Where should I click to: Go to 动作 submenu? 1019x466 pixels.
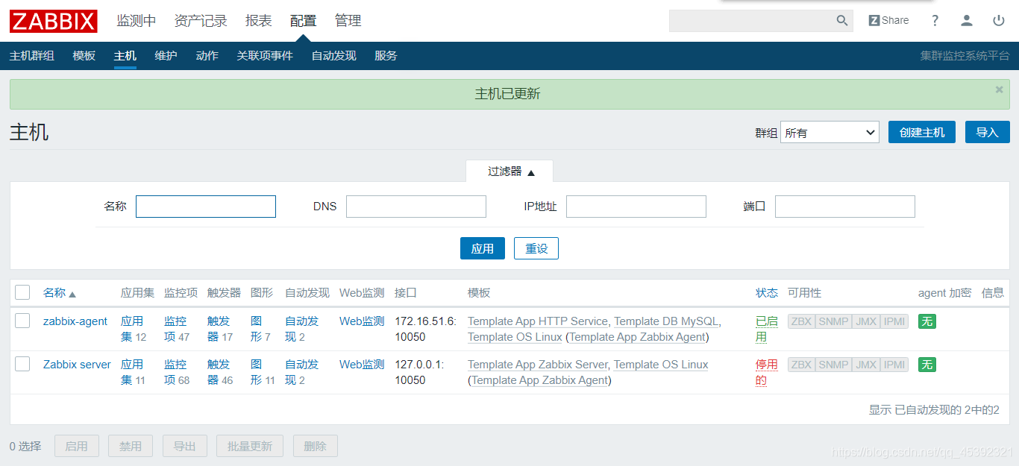[207, 56]
